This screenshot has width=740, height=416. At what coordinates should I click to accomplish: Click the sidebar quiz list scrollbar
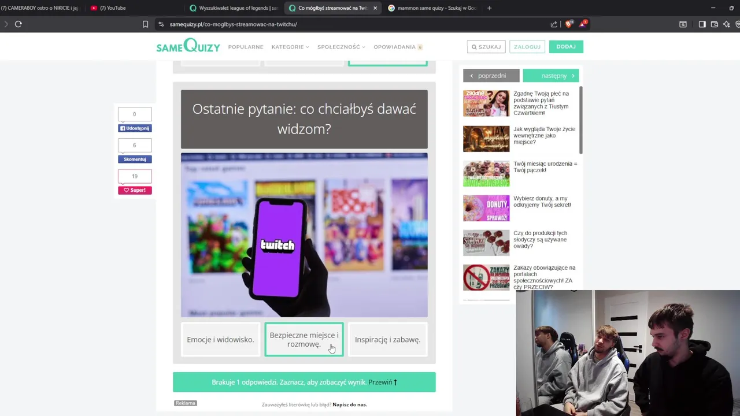pos(580,120)
